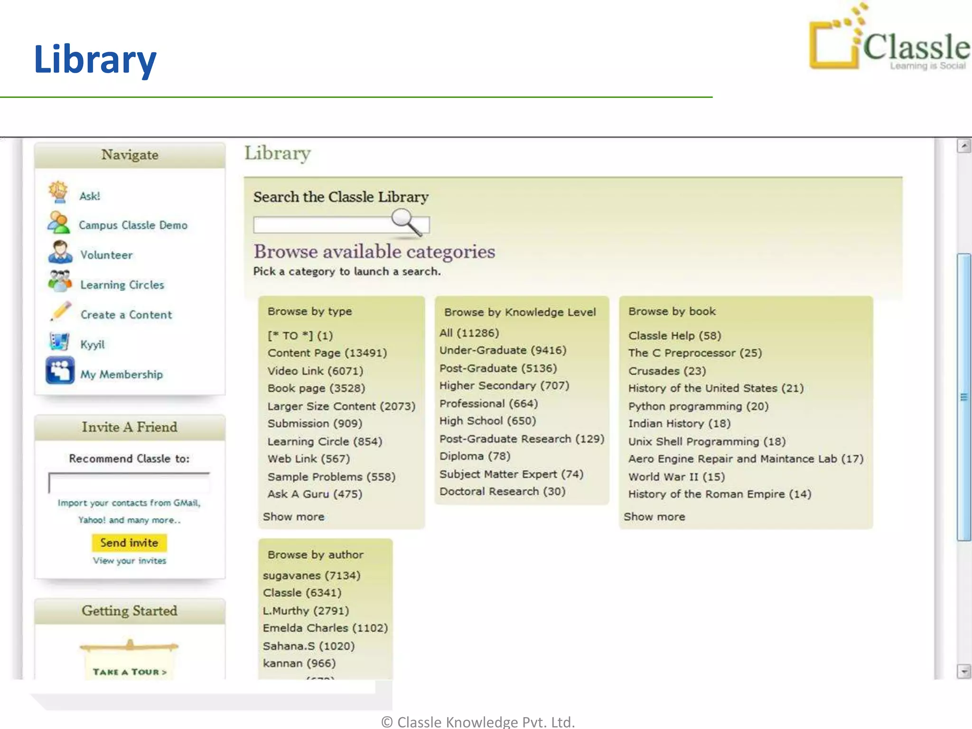Click the Recommend Classle to email field
Viewport: 972px width, 729px height.
(x=129, y=483)
